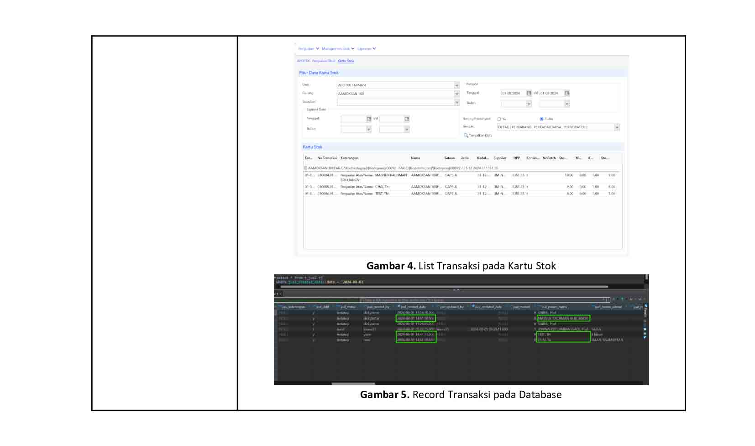Click the SQL editor horizontal scrollbar
The height and width of the screenshot is (446, 755).
coord(444,287)
